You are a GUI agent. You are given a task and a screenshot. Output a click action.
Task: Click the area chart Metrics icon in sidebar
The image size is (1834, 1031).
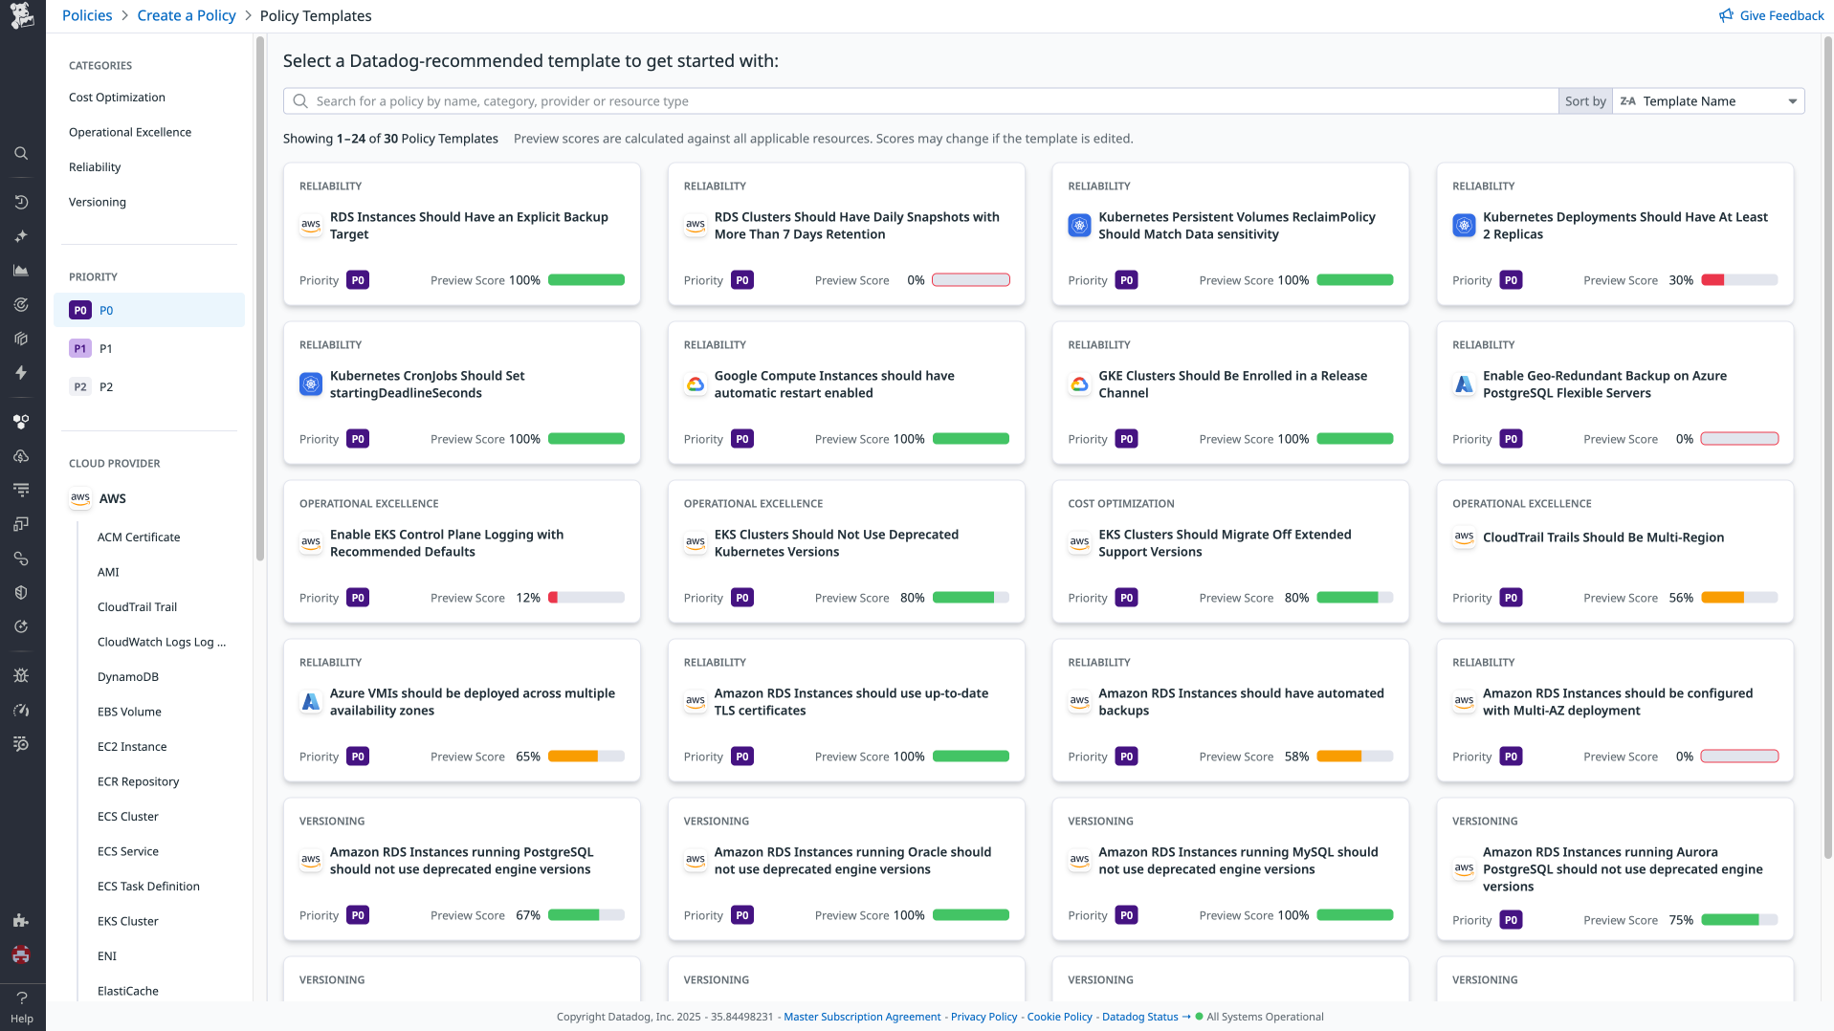[22, 270]
